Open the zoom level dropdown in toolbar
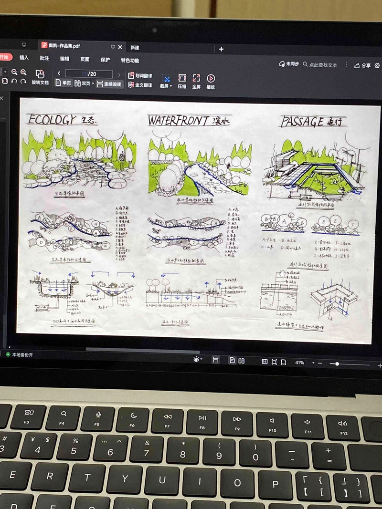The height and width of the screenshot is (509, 382). click(x=5, y=72)
